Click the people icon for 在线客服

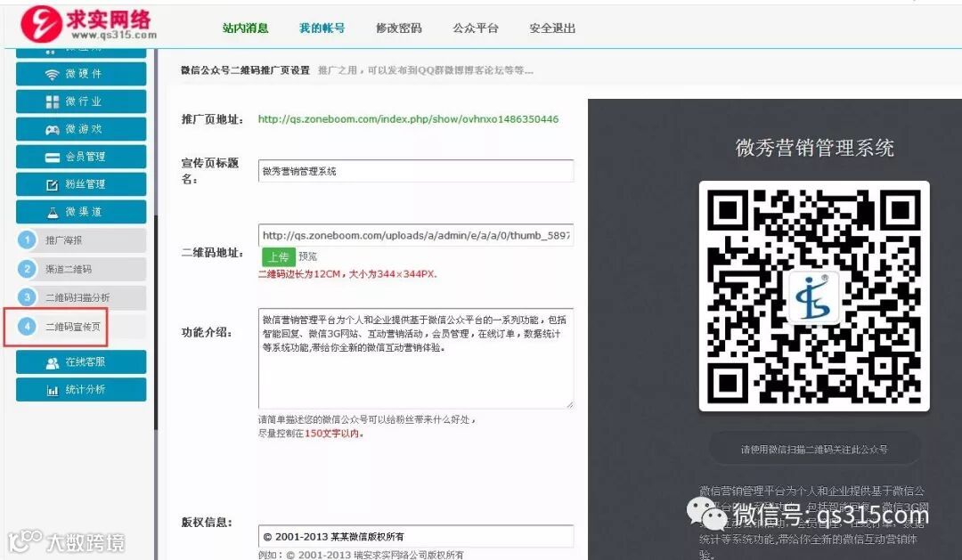(x=53, y=362)
